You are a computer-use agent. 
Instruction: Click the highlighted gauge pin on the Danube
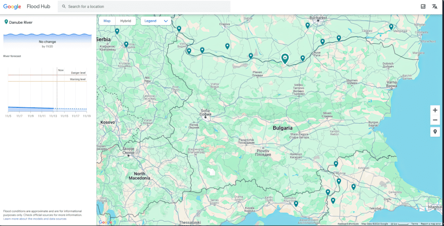(285, 58)
